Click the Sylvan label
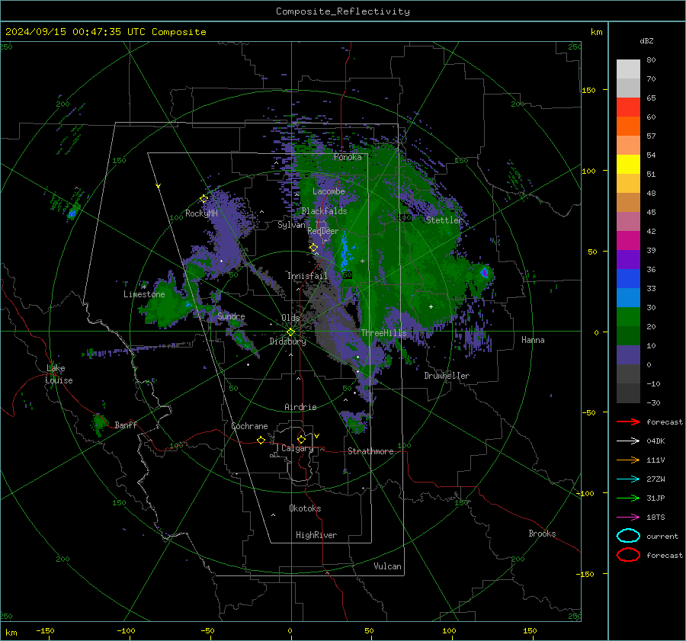The height and width of the screenshot is (641, 686). click(291, 225)
